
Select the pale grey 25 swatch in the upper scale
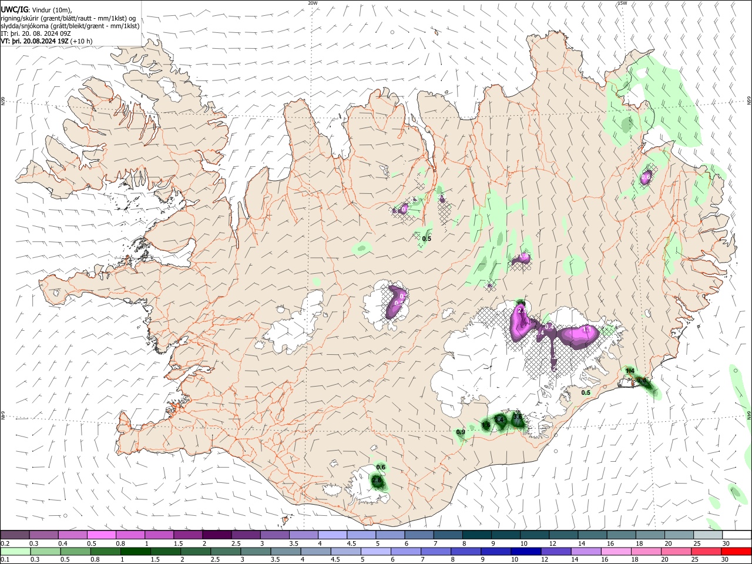(x=707, y=535)
